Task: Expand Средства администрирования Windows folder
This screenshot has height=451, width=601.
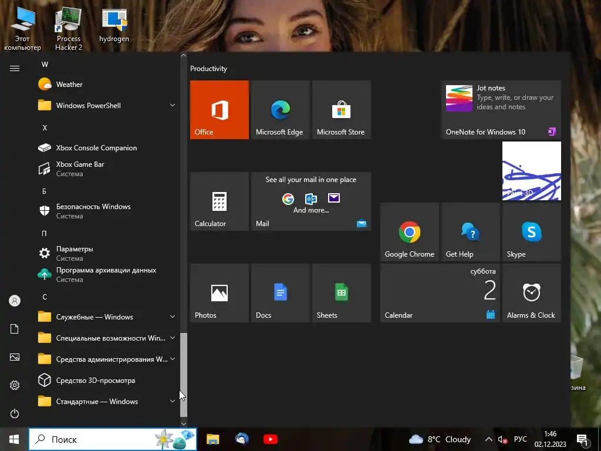Action: pyautogui.click(x=107, y=359)
